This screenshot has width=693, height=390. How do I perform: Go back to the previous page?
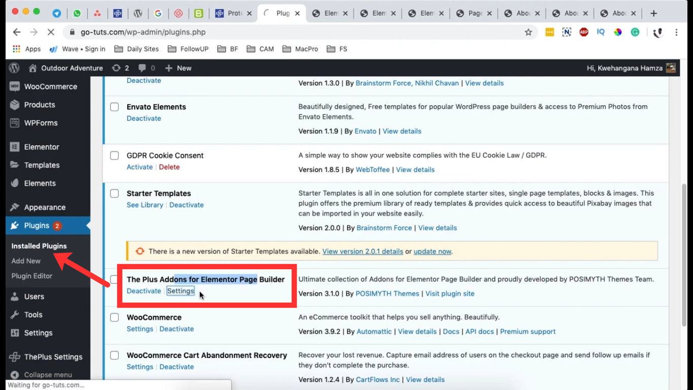pos(17,32)
